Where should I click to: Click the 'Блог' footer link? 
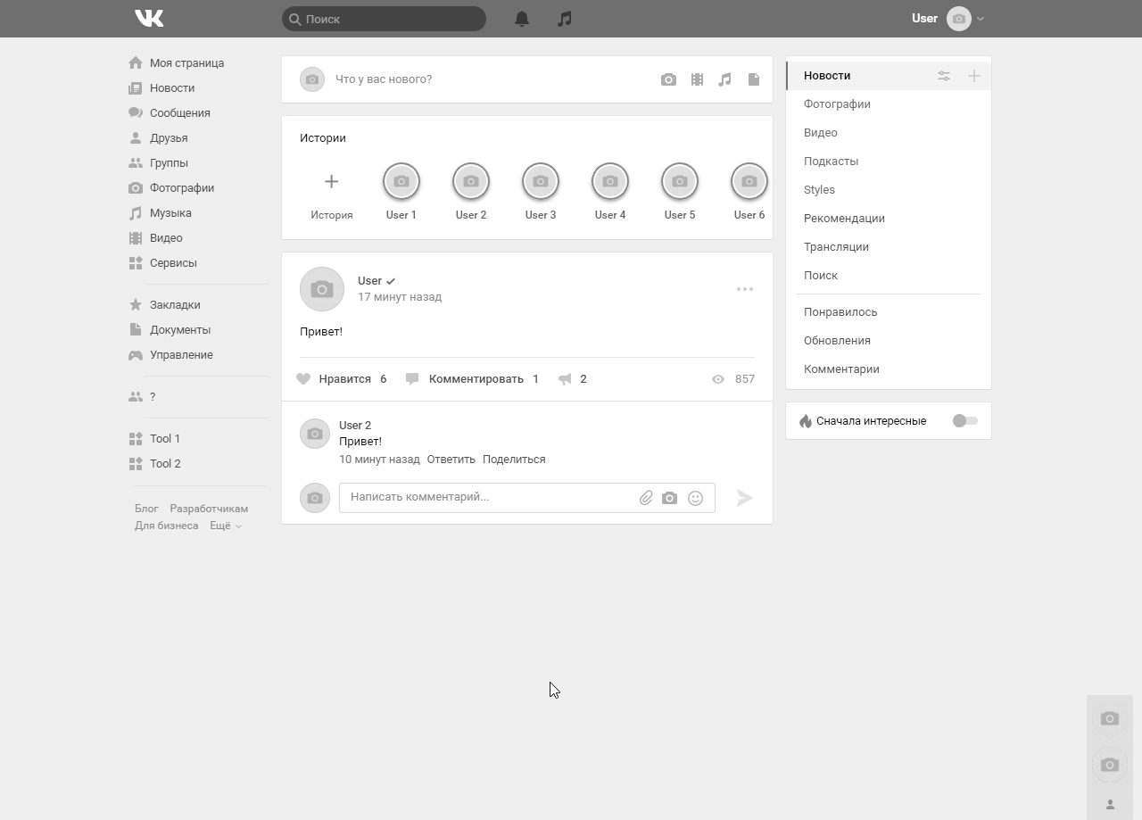click(x=146, y=509)
